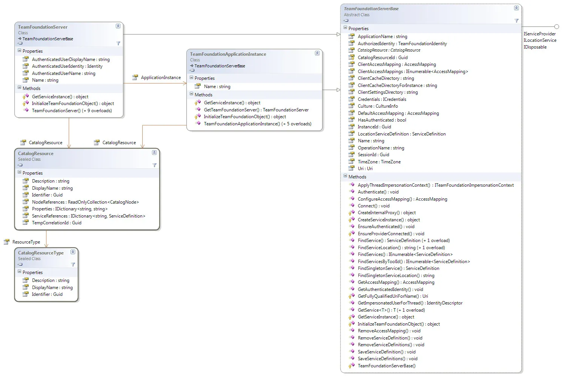Screen dimensions: 562x376
Task: Click method icon beside SaveServiceDefinition()
Action: pos(352,352)
